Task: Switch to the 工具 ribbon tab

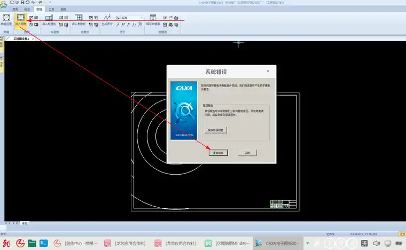Action: 51,9
